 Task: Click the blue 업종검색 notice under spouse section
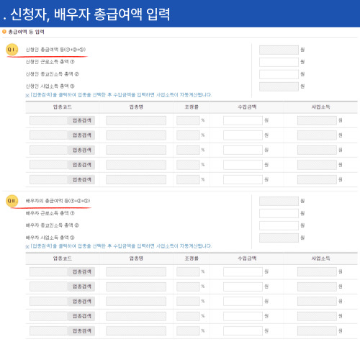tap(119, 246)
